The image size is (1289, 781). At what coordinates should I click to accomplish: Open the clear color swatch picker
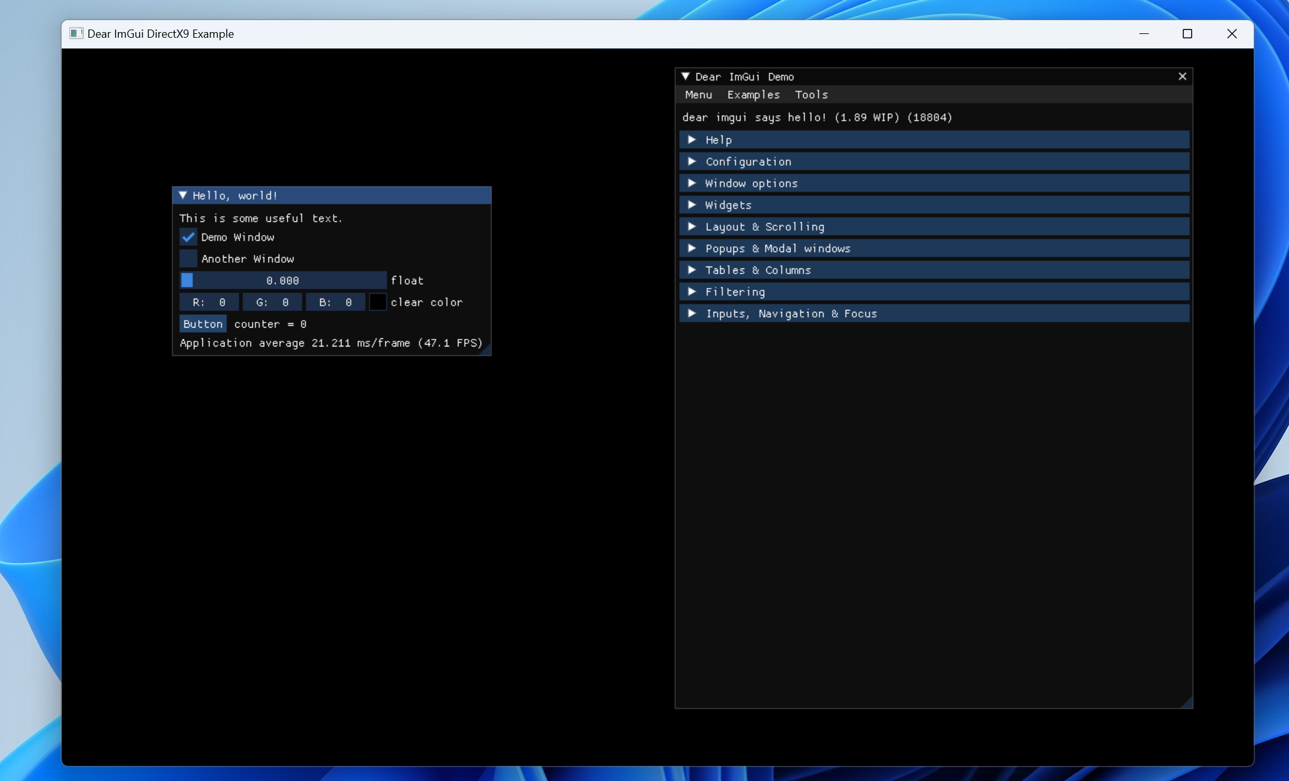coord(377,302)
